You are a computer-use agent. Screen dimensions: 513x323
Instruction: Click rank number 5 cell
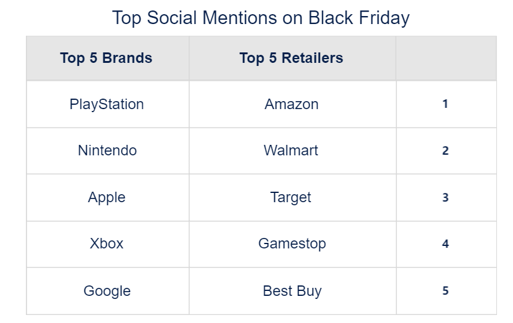click(445, 290)
